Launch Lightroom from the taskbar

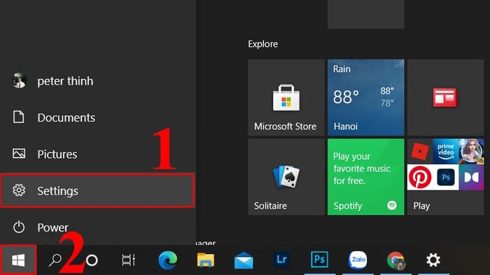[x=281, y=260]
